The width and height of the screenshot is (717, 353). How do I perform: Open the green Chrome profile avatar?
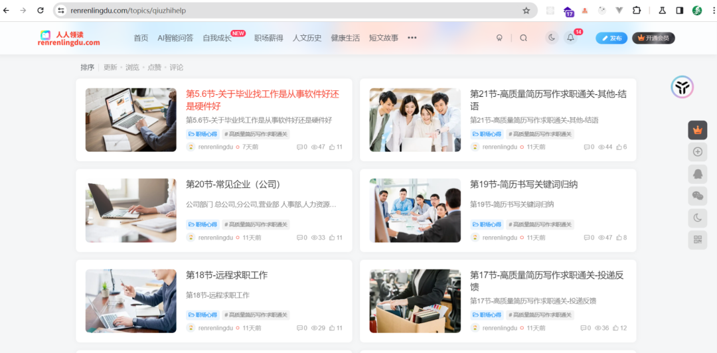[x=697, y=10]
